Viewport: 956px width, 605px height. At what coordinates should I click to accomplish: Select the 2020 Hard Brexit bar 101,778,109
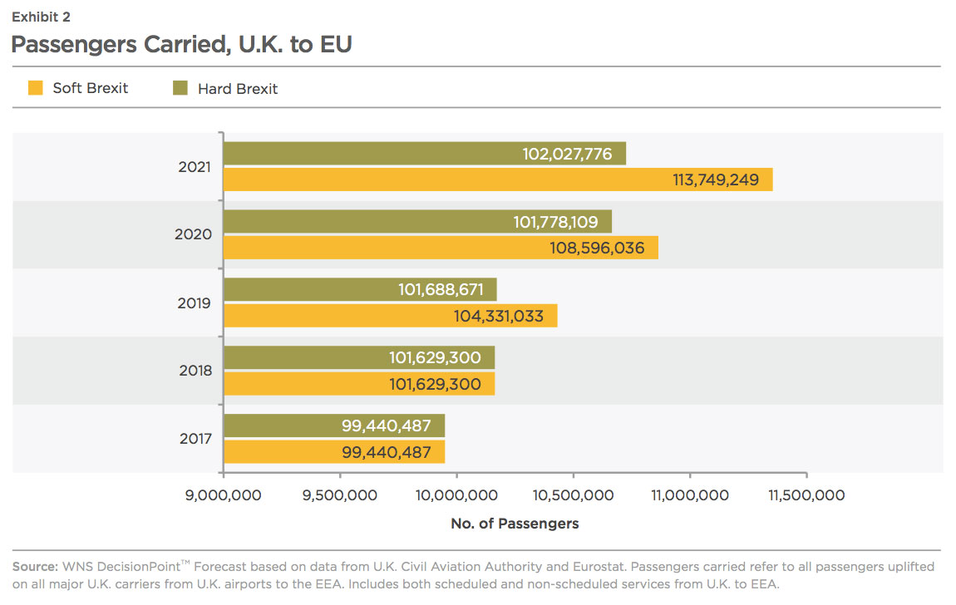(417, 222)
